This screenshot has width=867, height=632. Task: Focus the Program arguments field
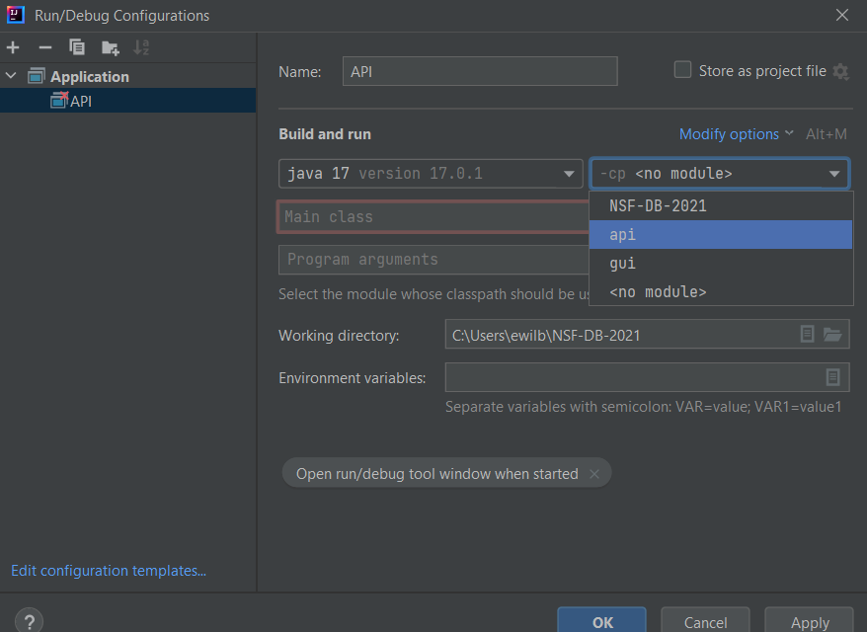pyautogui.click(x=433, y=260)
